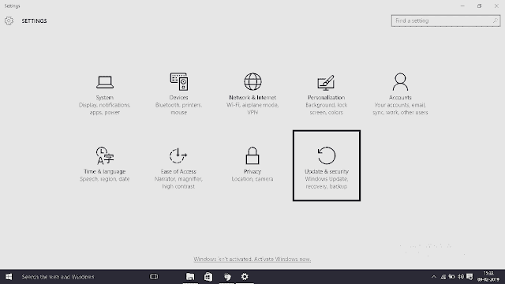Image resolution: width=505 pixels, height=284 pixels.
Task: Follow the Activate Windows now link
Action: click(252, 260)
